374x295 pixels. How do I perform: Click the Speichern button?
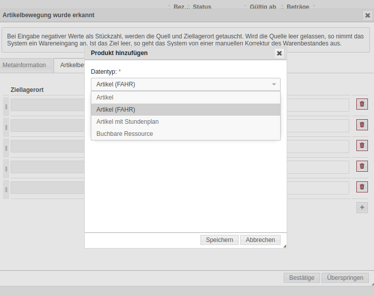219,240
